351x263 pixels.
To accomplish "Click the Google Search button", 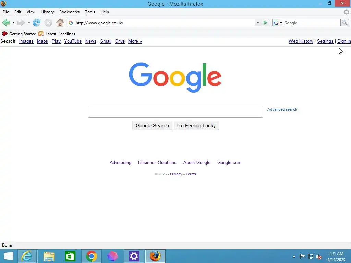I will (x=152, y=125).
